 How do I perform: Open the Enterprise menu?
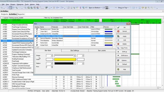20,5
